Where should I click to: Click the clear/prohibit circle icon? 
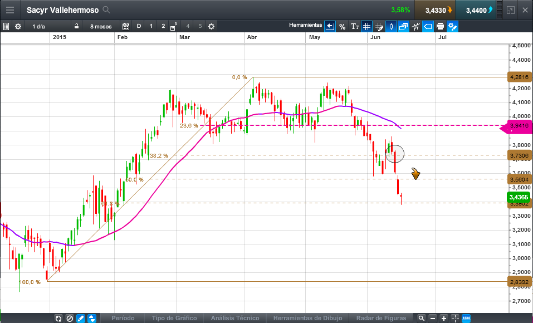click(70, 318)
